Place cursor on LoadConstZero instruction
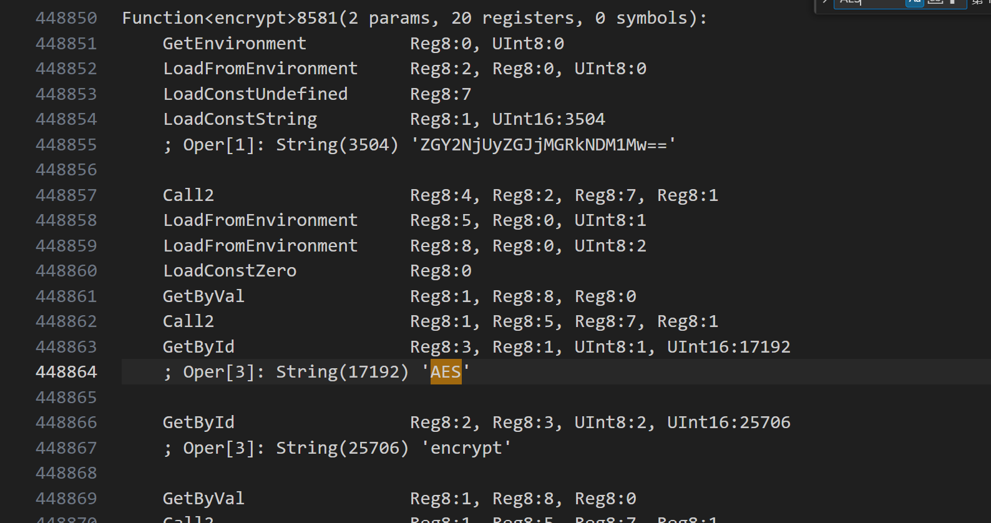Image resolution: width=991 pixels, height=523 pixels. pyautogui.click(x=230, y=271)
